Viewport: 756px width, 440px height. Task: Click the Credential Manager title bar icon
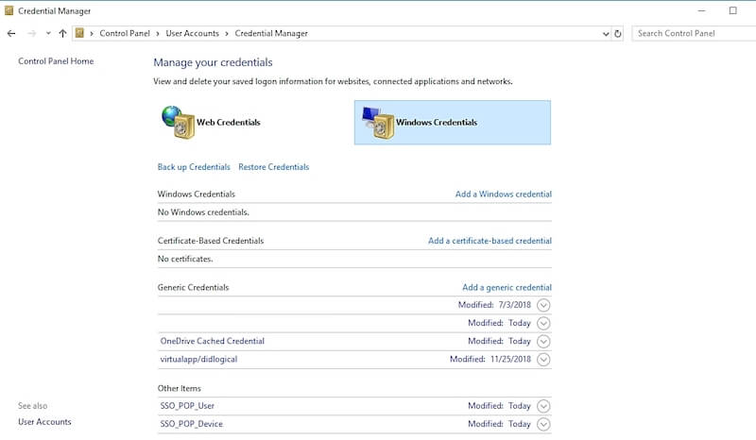pyautogui.click(x=9, y=10)
